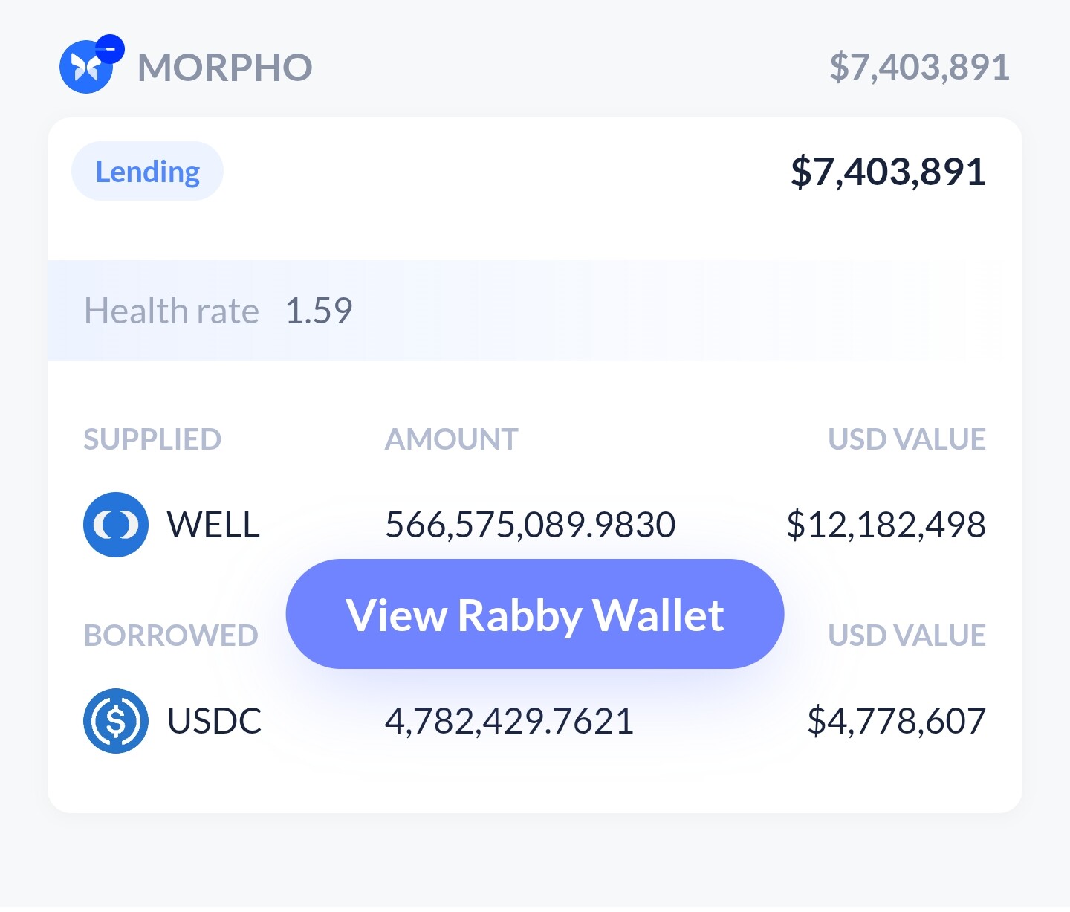Open the MORPHO protocol title

coord(225,68)
